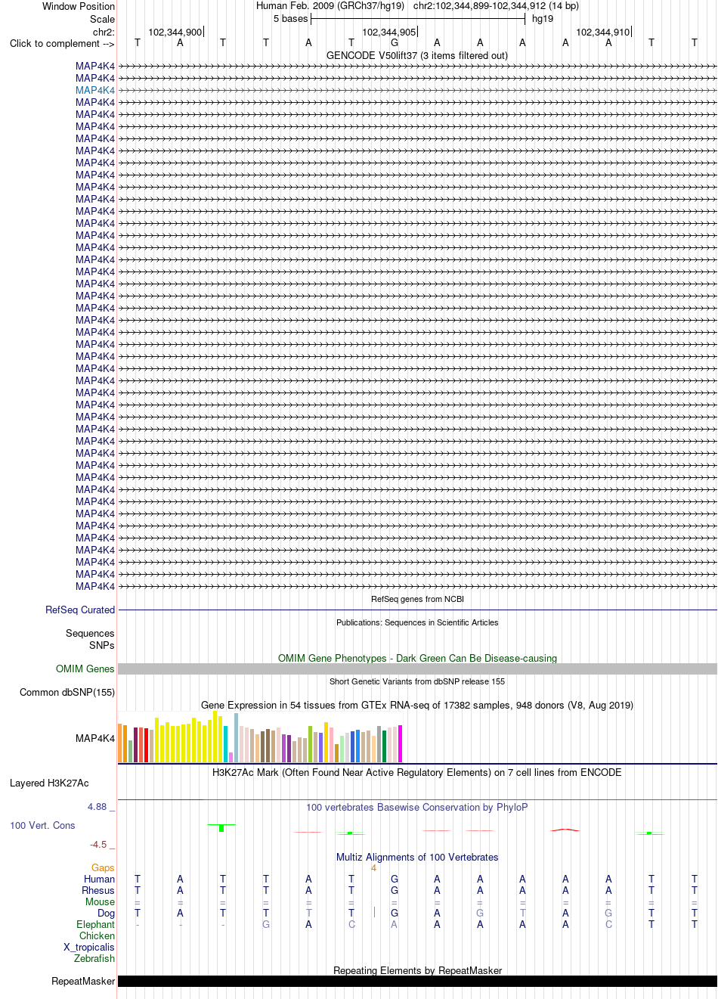
Task: Click the magenta bar at the GTEx chart's end
Action: tap(400, 743)
